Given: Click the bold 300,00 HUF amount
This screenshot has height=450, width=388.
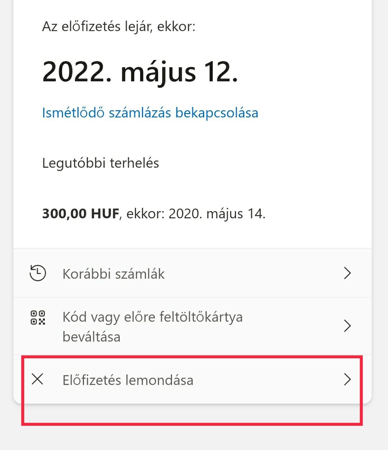Looking at the screenshot, I should tap(80, 214).
